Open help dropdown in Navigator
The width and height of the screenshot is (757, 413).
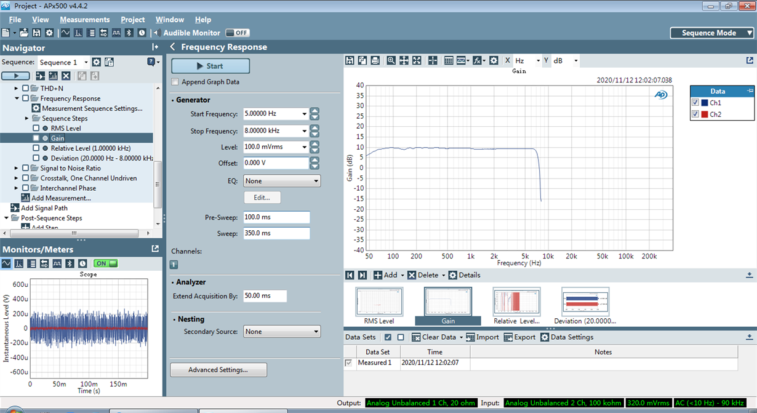pyautogui.click(x=153, y=62)
